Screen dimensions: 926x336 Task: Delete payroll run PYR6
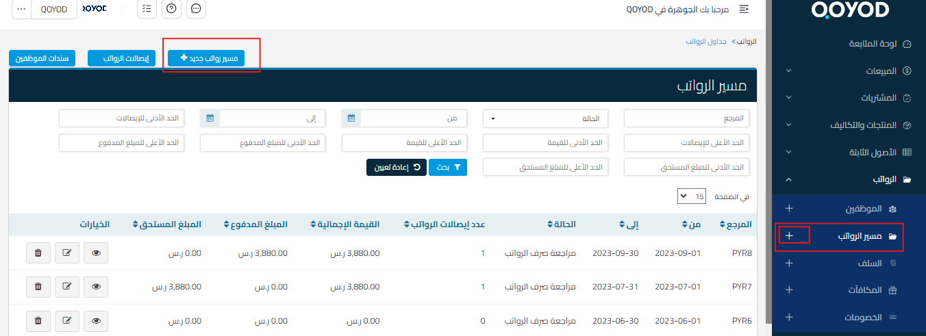38,320
